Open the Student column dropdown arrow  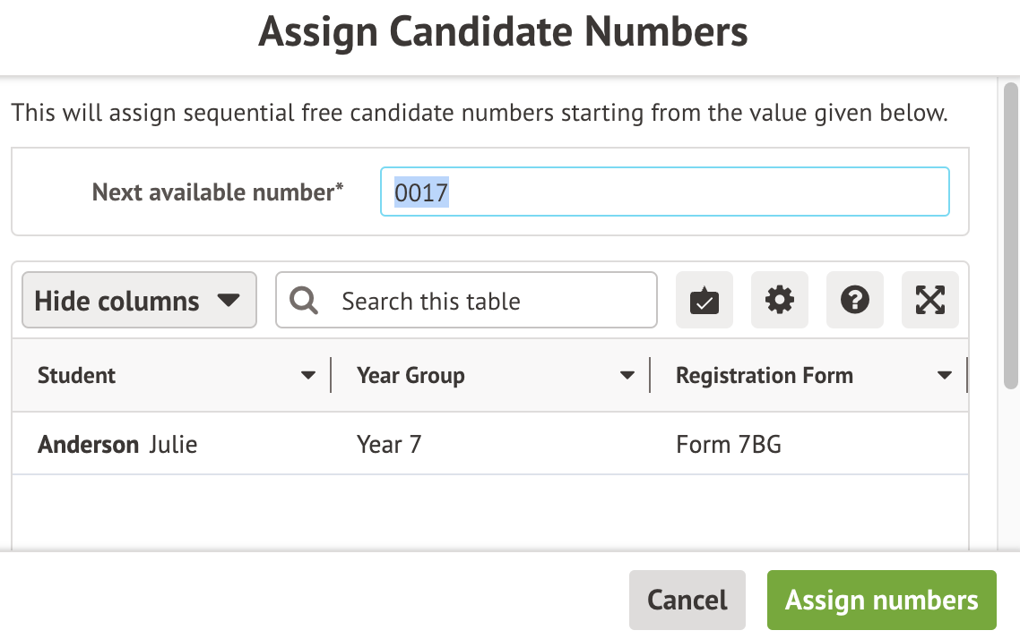[x=308, y=376]
